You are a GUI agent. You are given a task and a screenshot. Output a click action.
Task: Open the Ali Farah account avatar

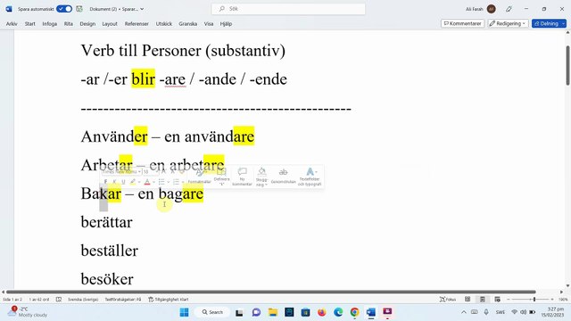point(491,9)
